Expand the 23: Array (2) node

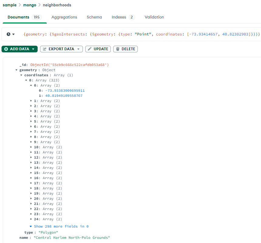pyautogui.click(x=31, y=214)
